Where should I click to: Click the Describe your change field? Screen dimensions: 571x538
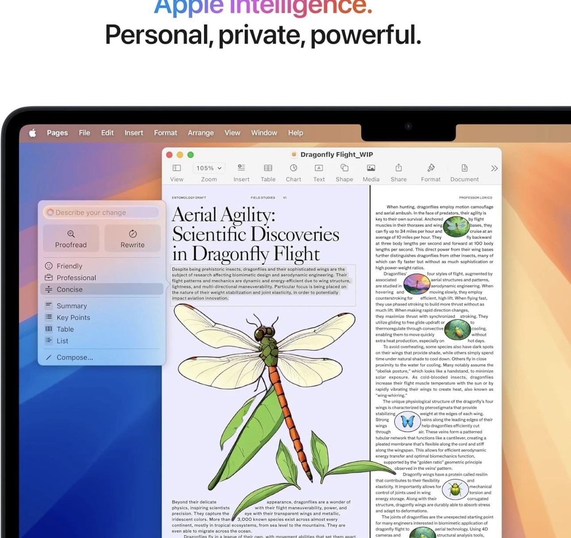pos(101,213)
